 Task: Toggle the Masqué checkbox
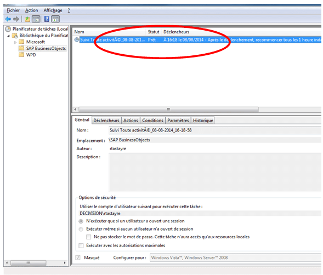(x=78, y=257)
